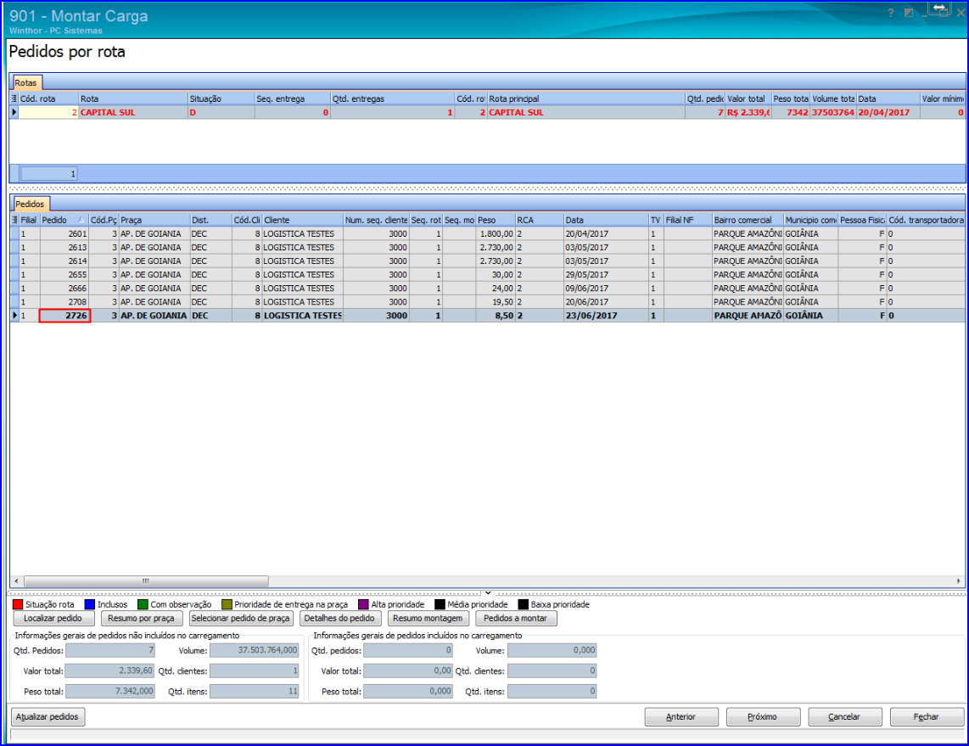
Task: Click the green Com observação legend swatch
Action: 143,604
